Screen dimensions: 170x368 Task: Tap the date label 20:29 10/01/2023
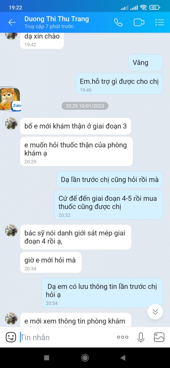coord(85,106)
